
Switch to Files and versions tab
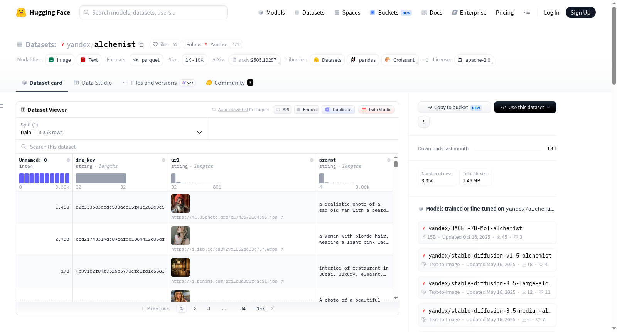158,83
